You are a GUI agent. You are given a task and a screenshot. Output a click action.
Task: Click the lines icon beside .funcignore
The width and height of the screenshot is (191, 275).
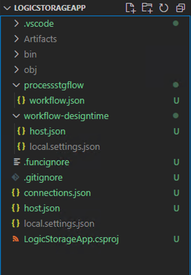click(17, 162)
